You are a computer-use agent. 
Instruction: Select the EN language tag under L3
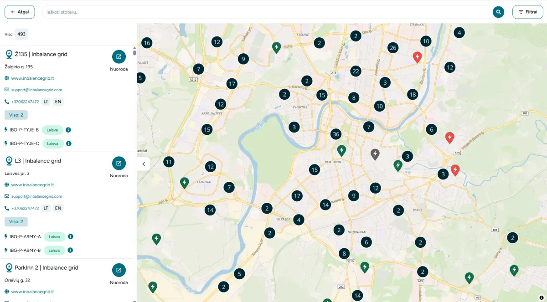[58, 208]
